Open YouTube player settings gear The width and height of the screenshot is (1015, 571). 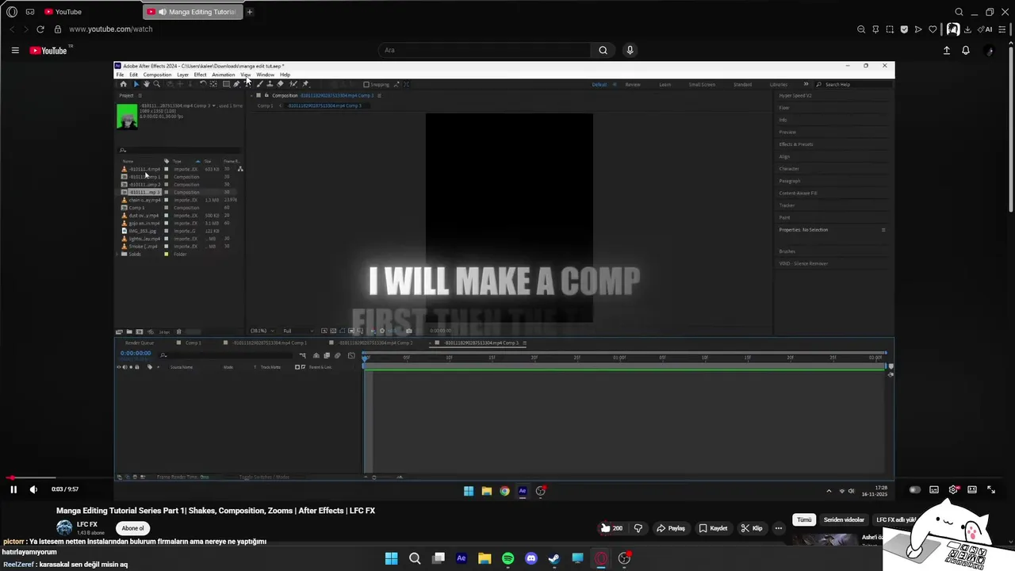click(953, 489)
